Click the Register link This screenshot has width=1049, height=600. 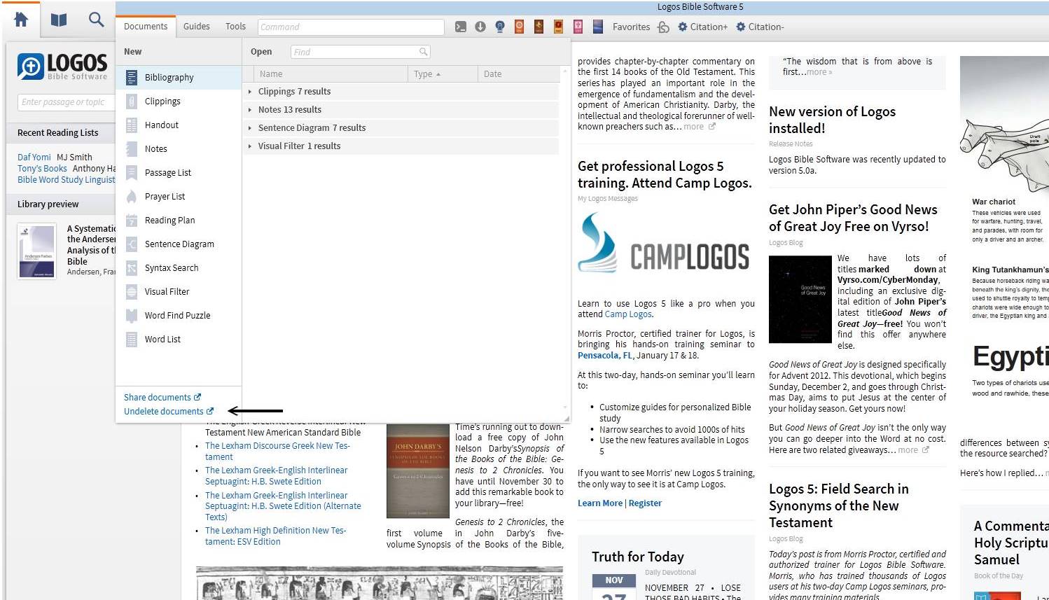pyautogui.click(x=645, y=503)
